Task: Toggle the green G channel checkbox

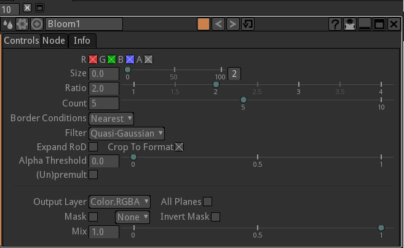Action: (x=111, y=60)
